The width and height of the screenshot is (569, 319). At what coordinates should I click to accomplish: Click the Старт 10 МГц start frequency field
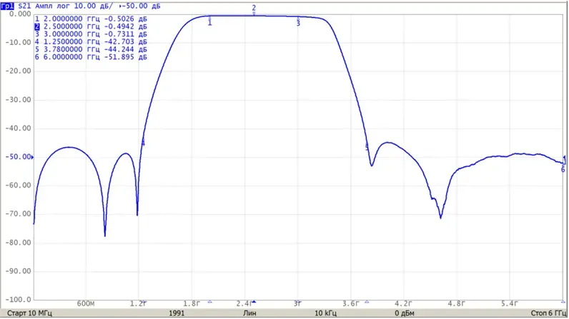(x=29, y=313)
